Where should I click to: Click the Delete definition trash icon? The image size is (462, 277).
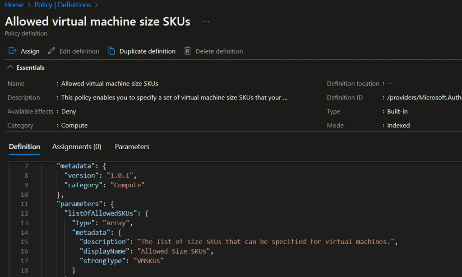click(187, 51)
